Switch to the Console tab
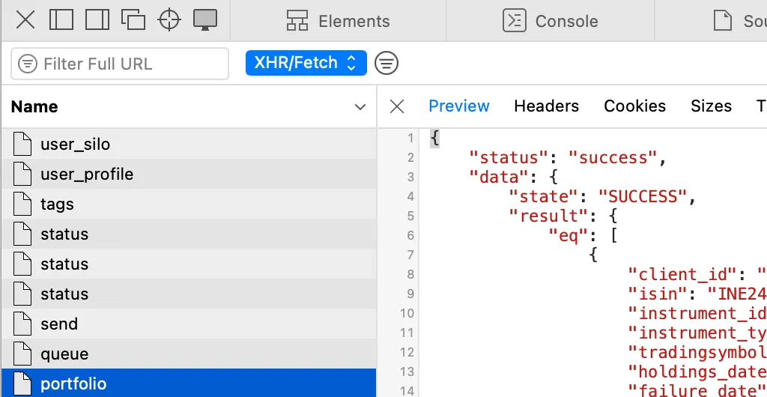This screenshot has width=767, height=397. 551,21
